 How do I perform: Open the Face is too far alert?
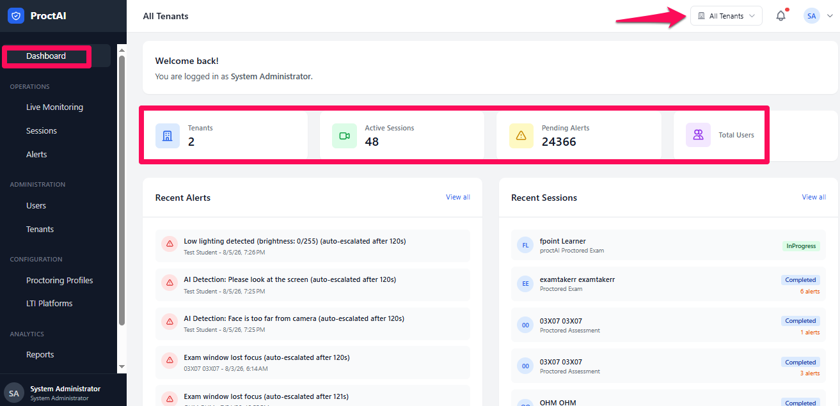pos(312,324)
